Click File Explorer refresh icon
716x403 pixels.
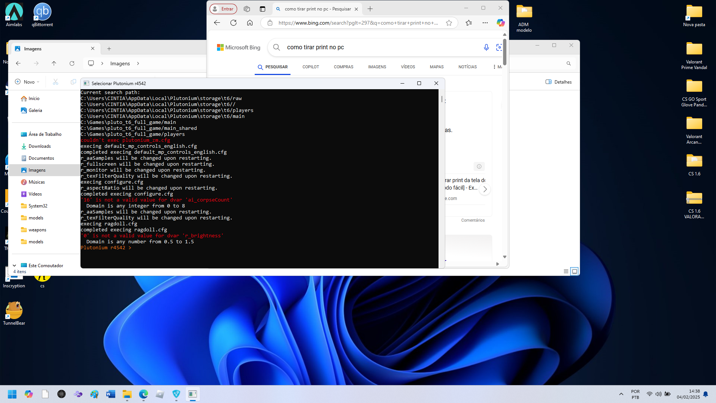(72, 63)
